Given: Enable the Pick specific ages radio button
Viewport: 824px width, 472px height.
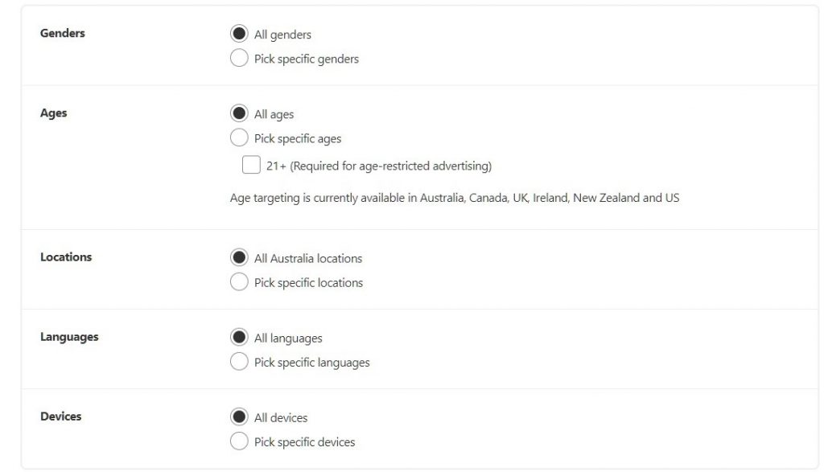Looking at the screenshot, I should (239, 137).
